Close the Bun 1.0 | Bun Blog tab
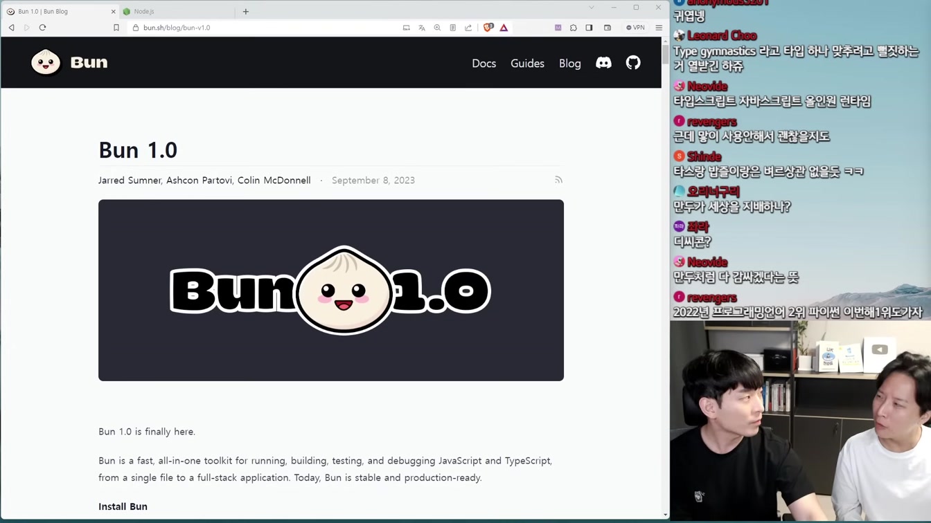This screenshot has width=931, height=523. point(113,12)
